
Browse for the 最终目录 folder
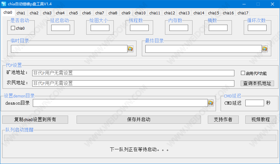(265, 49)
